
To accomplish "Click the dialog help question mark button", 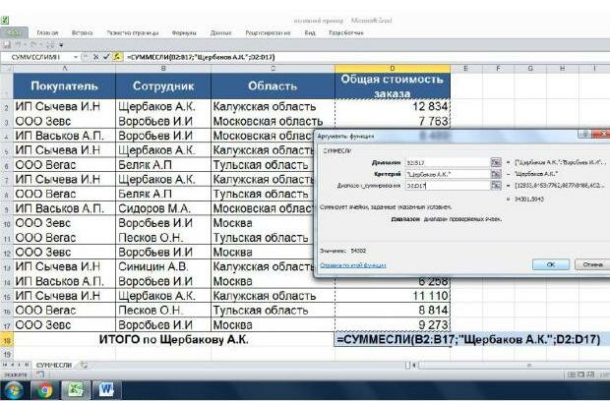I will point(583,134).
